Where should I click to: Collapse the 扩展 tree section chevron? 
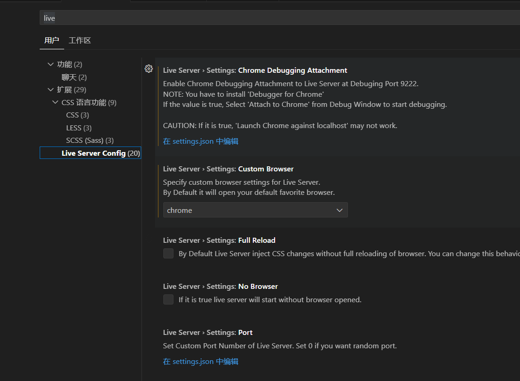(x=51, y=90)
